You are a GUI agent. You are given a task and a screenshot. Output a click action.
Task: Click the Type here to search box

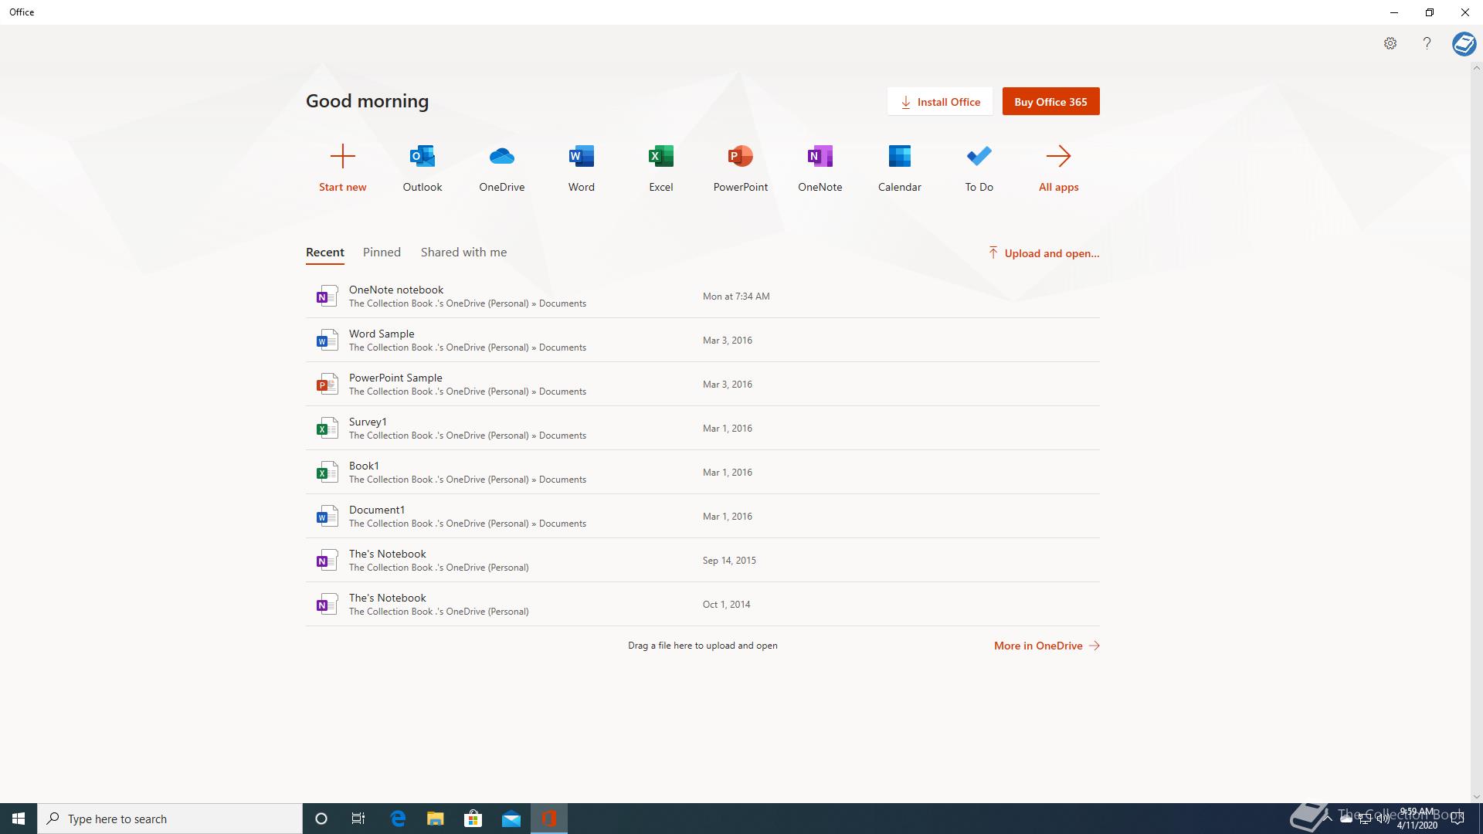(170, 819)
